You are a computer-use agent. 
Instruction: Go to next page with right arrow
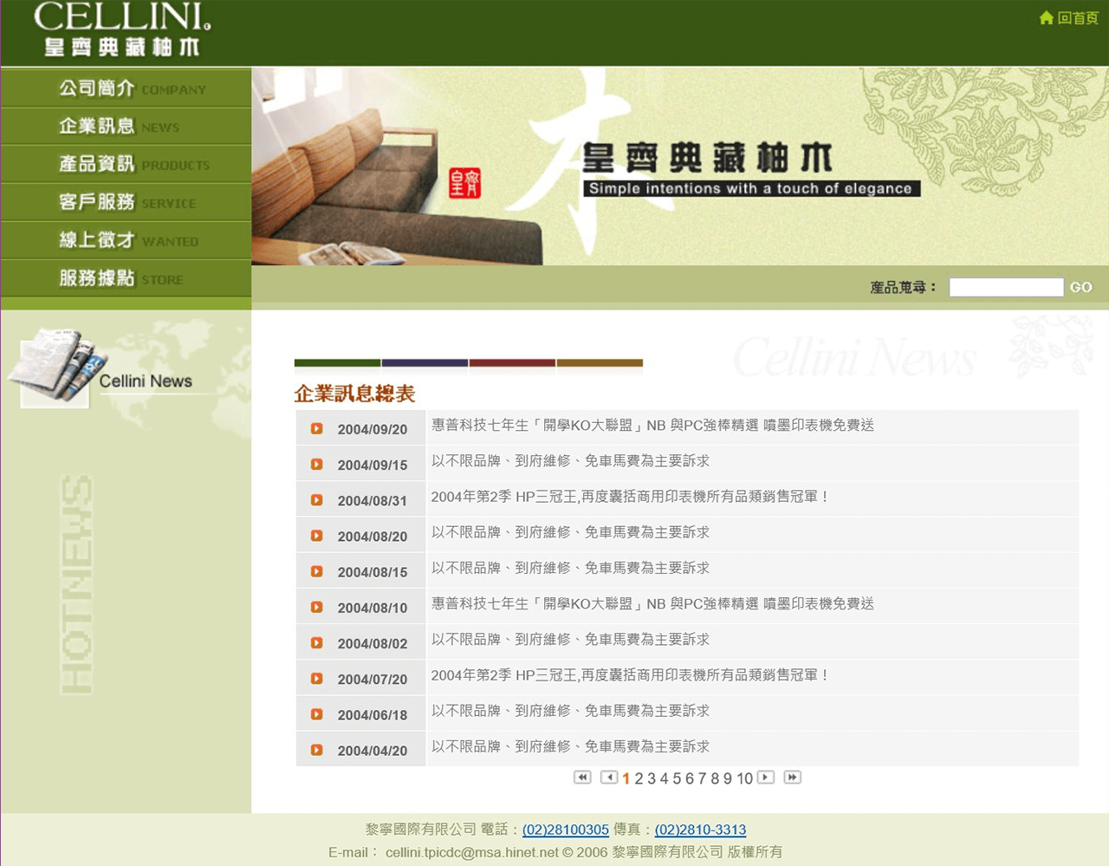pyautogui.click(x=765, y=777)
